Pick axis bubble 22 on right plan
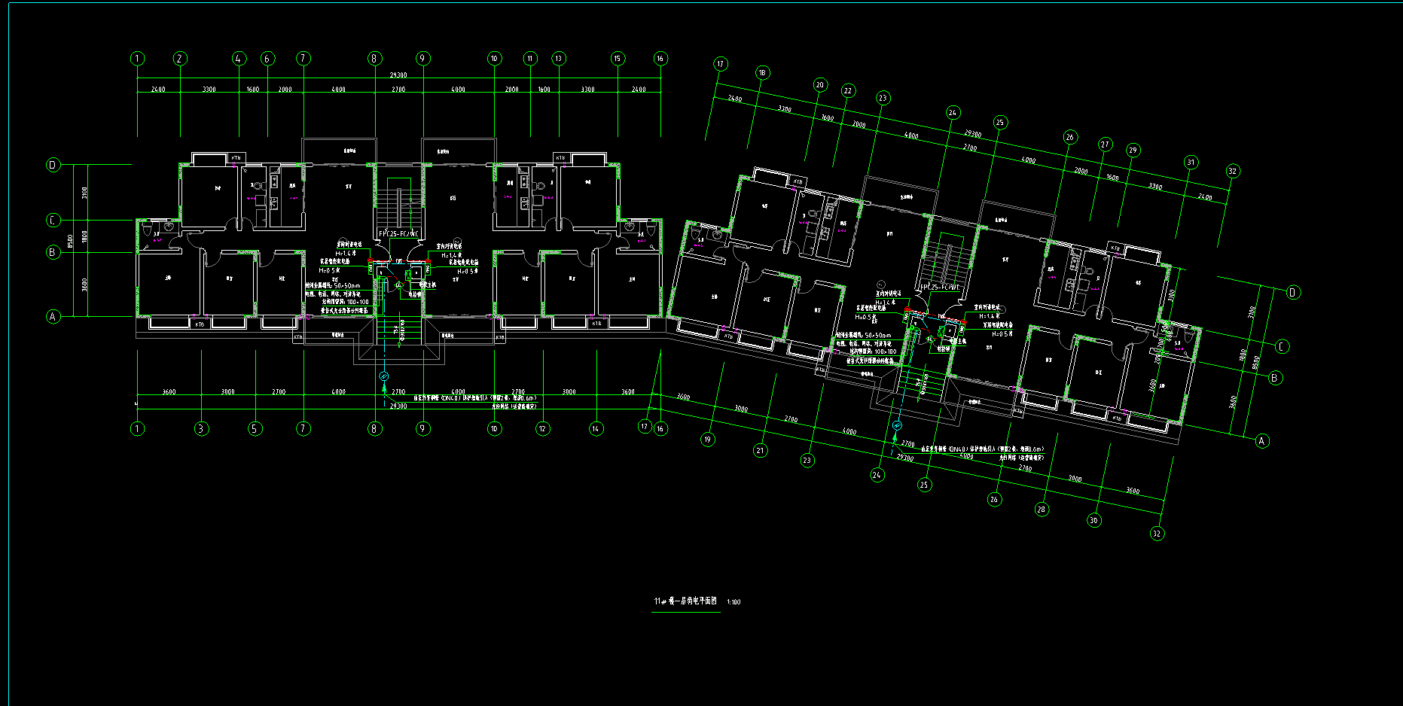The width and height of the screenshot is (1403, 706). (848, 91)
